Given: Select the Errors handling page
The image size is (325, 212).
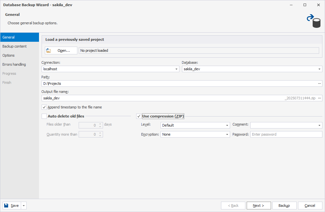Looking at the screenshot, I should (15, 64).
